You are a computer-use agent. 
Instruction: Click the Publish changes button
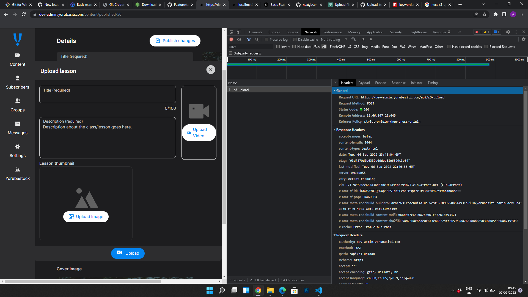(x=175, y=41)
